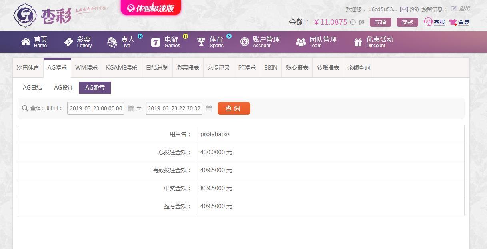Open the 账户管理 Account menu

pos(260,42)
